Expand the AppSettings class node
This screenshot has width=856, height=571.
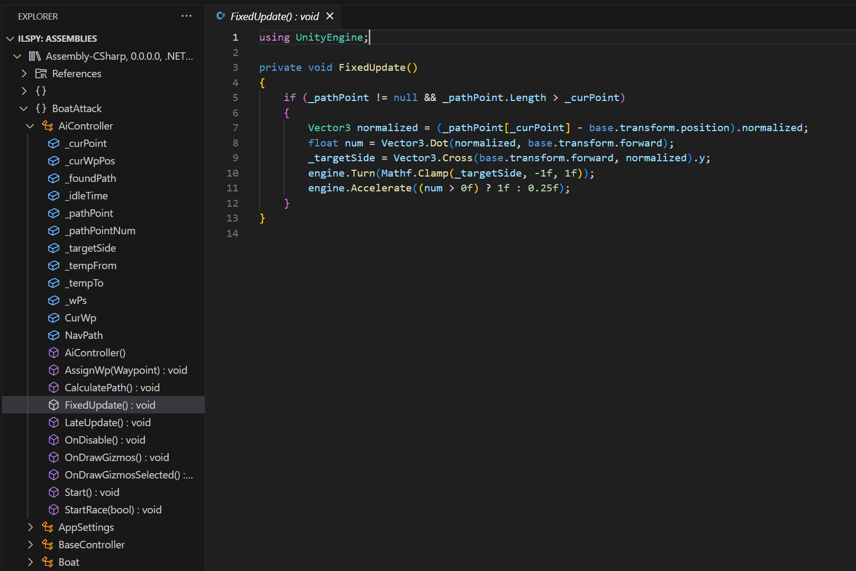click(x=30, y=527)
